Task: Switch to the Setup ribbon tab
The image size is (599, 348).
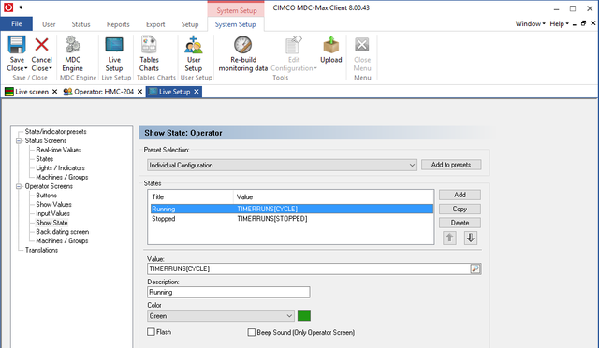Action: coord(190,24)
